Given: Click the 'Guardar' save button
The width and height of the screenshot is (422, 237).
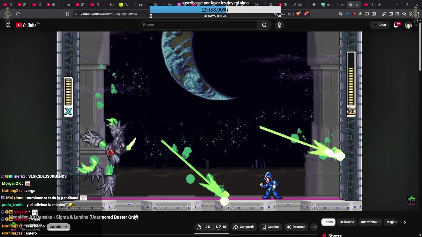Looking at the screenshot, I should pyautogui.click(x=270, y=227).
